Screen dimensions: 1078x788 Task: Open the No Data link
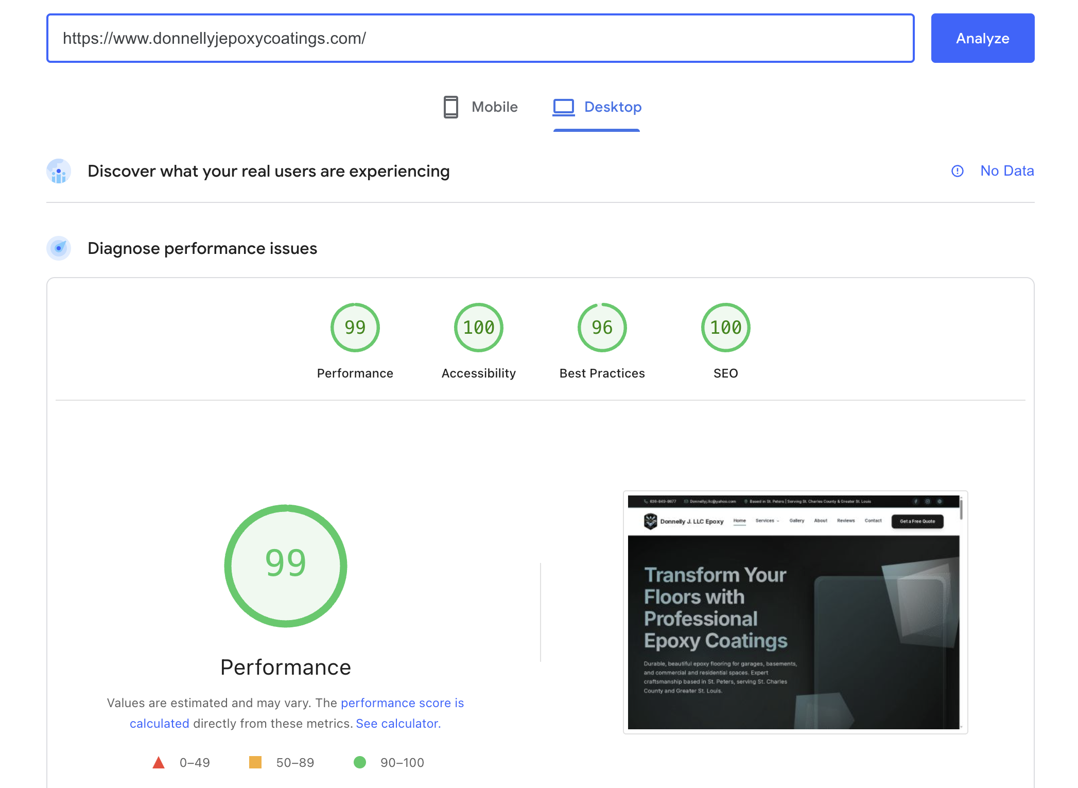click(1007, 170)
